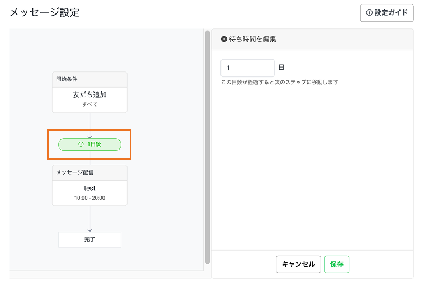Image resolution: width=428 pixels, height=289 pixels.
Task: Click the 日 unit label
Action: (281, 67)
